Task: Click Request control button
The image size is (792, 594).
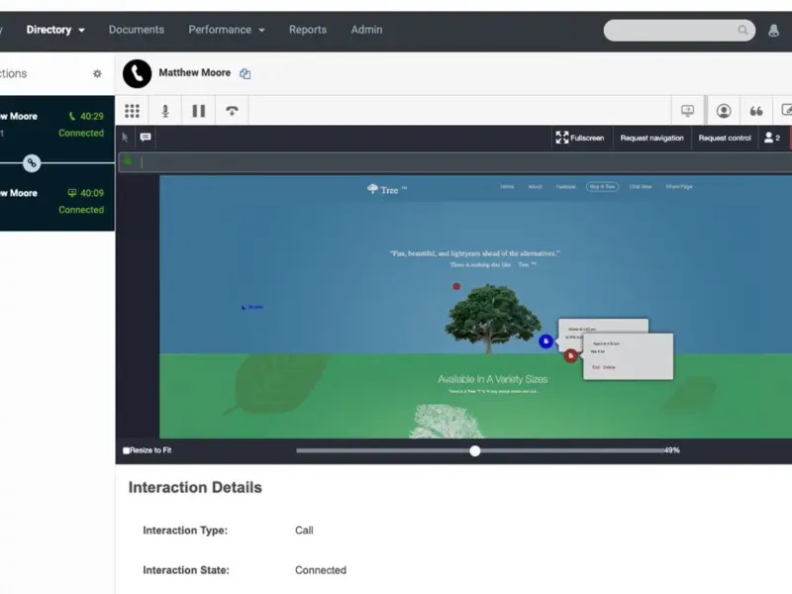Action: pyautogui.click(x=725, y=138)
